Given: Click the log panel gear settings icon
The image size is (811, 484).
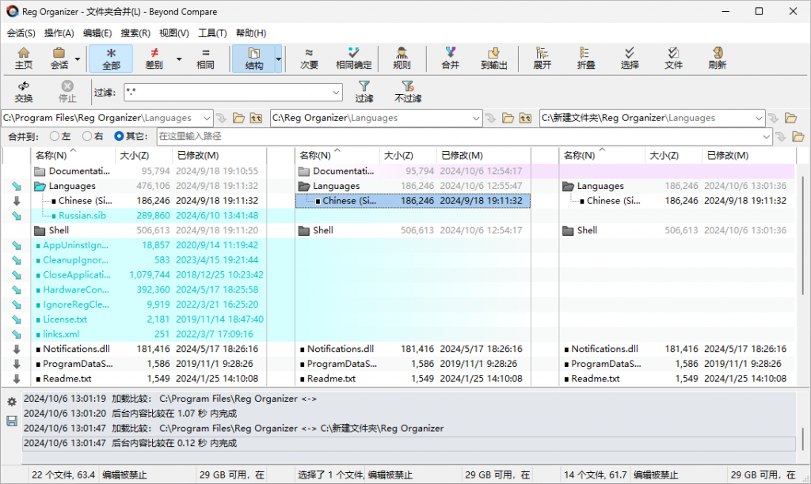Looking at the screenshot, I should click(12, 402).
